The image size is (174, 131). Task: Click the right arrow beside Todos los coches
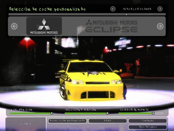(x=160, y=9)
